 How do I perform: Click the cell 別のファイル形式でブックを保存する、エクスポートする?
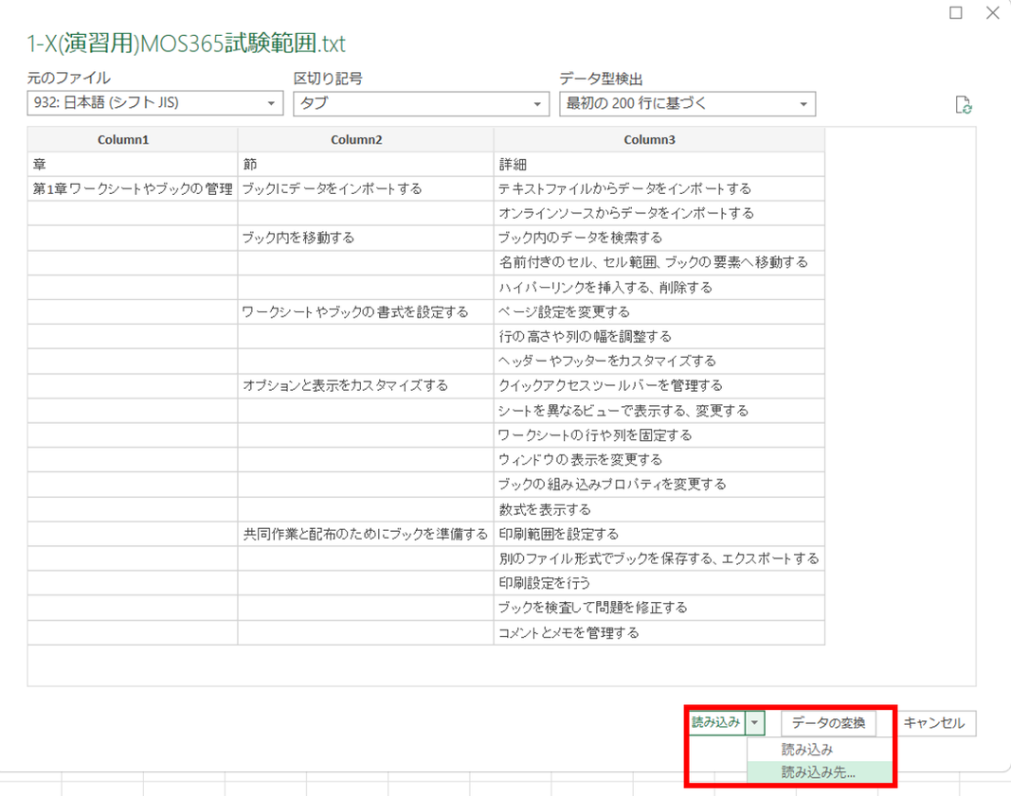click(x=659, y=558)
